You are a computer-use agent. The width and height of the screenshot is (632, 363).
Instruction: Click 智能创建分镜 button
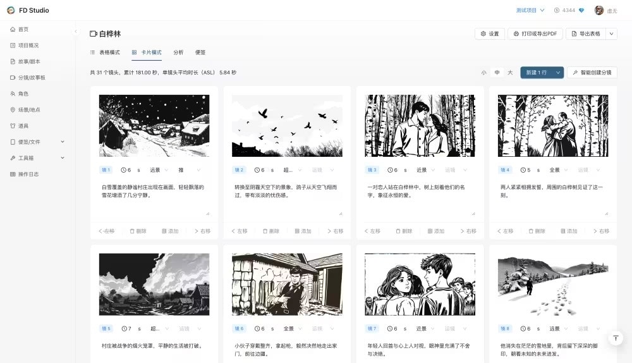click(x=592, y=73)
